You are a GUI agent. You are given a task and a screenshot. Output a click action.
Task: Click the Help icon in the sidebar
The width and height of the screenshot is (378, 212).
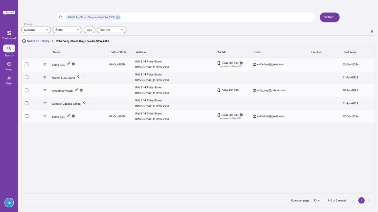(x=9, y=64)
